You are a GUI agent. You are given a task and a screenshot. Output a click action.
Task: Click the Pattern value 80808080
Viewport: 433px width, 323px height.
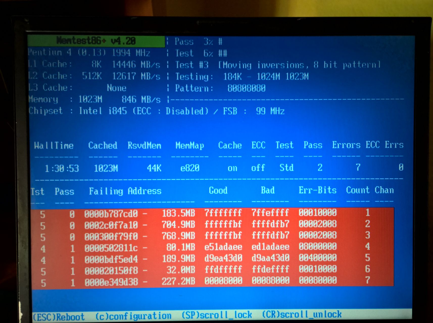[x=246, y=88]
